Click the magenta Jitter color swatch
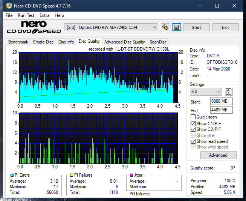Image resolution: width=246 pixels, height=201 pixels. pos(131,175)
